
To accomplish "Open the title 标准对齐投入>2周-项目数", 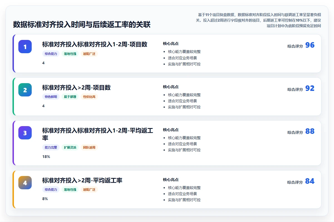I will click(x=76, y=88).
